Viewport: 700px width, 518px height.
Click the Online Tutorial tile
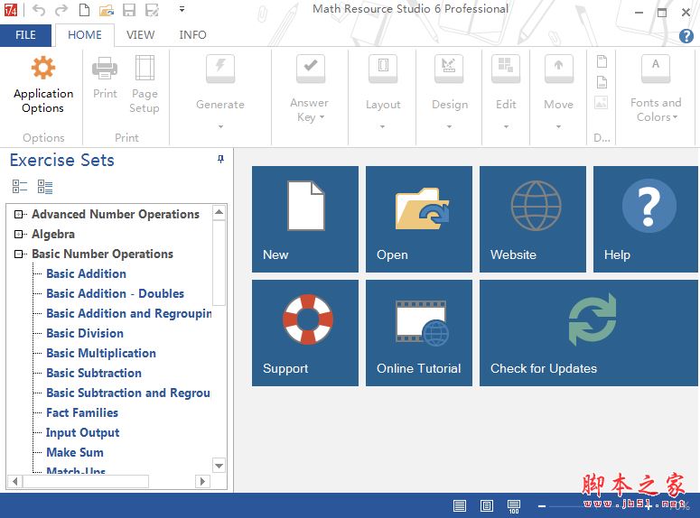tap(419, 333)
